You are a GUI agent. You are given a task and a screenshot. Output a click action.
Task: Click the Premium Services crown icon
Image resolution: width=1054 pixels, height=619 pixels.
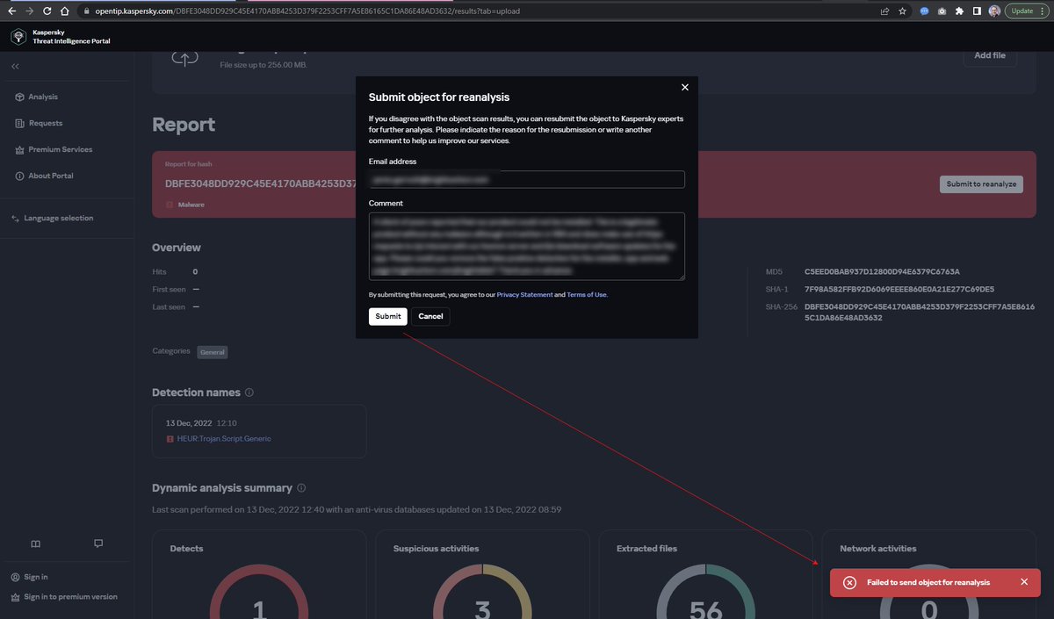(19, 149)
